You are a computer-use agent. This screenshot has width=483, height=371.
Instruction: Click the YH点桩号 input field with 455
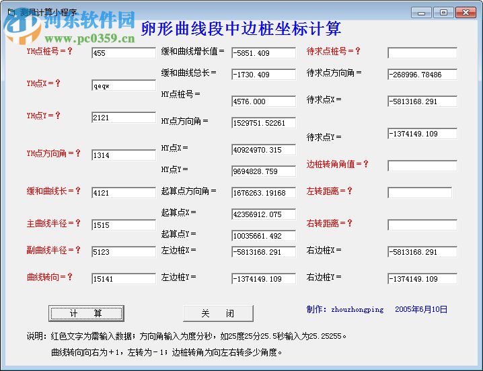click(124, 53)
